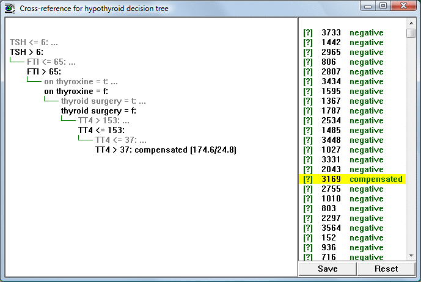Select case 806 negative
Image resolution: width=421 pixels, height=282 pixels.
[x=353, y=62]
